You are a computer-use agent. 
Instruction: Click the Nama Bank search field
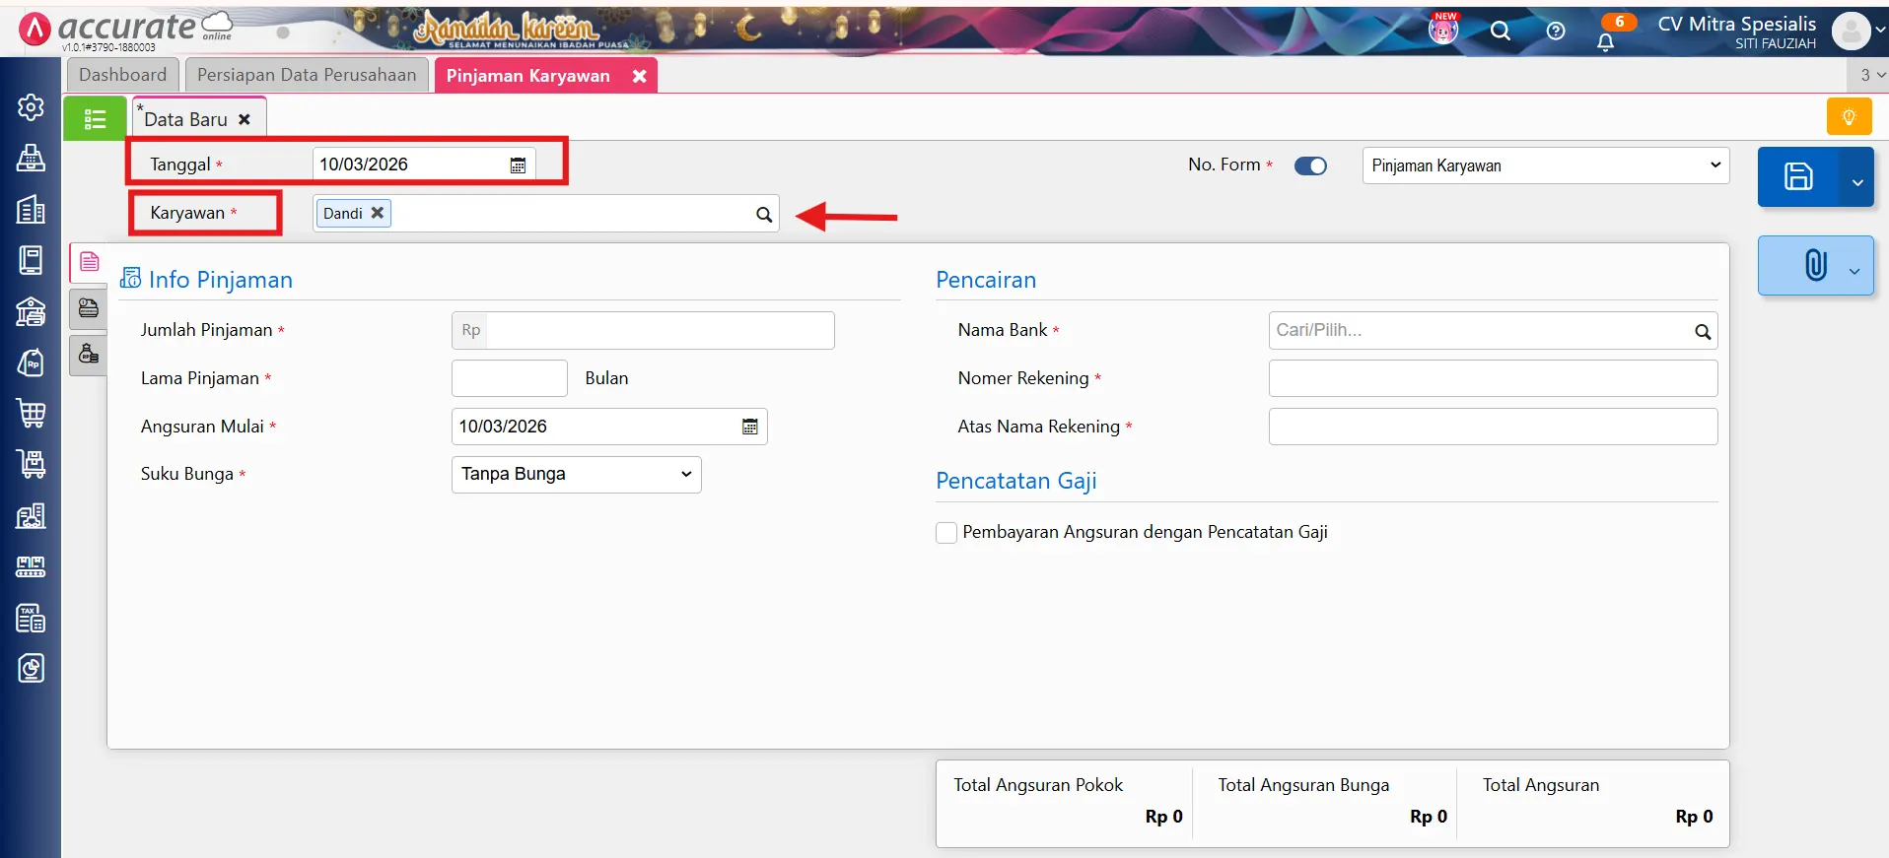tap(1481, 331)
